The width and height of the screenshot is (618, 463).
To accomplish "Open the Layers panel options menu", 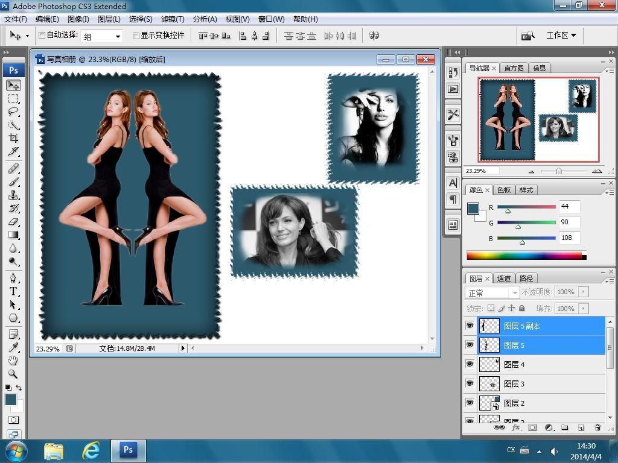I will coord(609,281).
